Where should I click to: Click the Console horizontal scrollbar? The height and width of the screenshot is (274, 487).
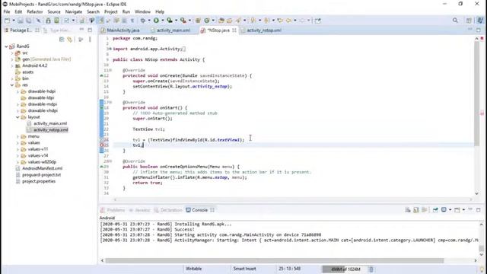tap(274, 260)
